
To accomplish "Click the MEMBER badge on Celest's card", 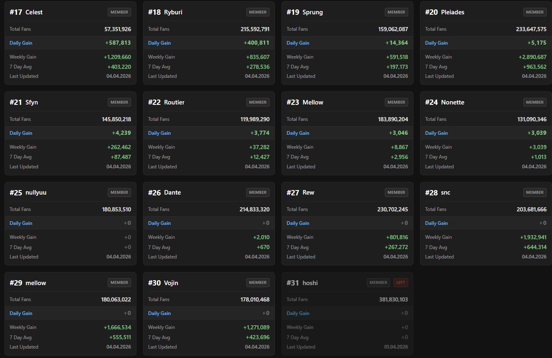I will click(120, 12).
